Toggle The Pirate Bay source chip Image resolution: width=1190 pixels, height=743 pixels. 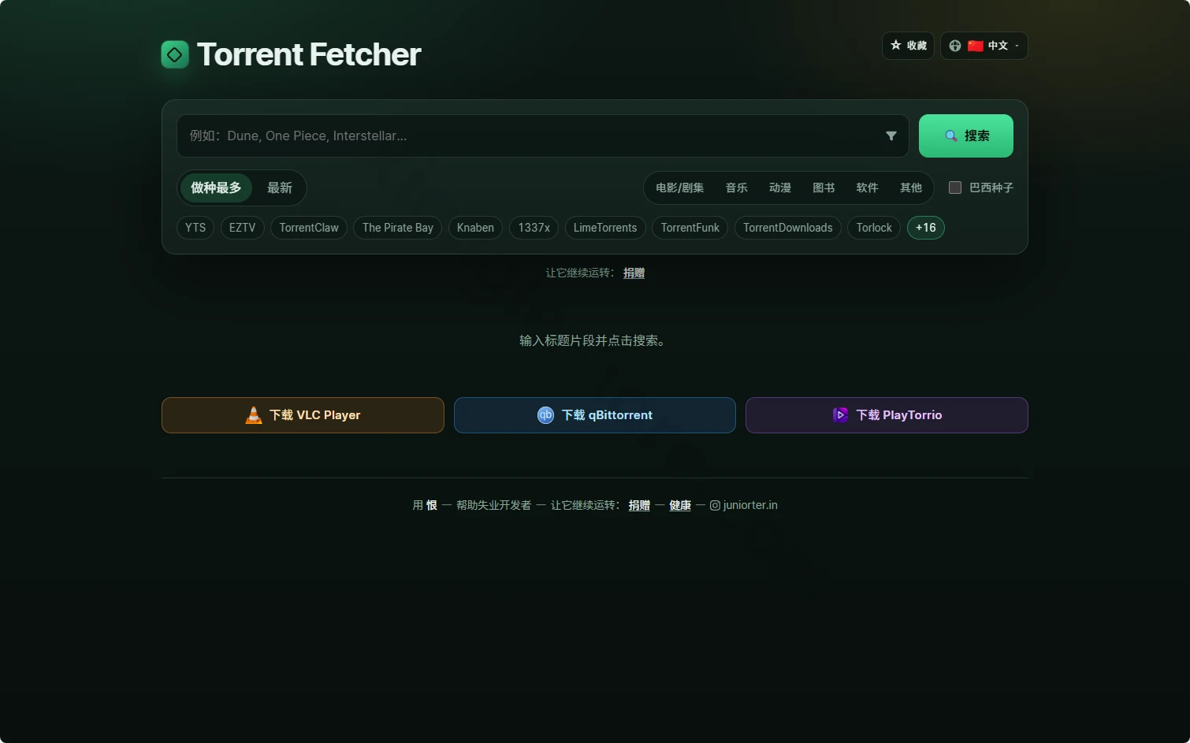pos(398,228)
